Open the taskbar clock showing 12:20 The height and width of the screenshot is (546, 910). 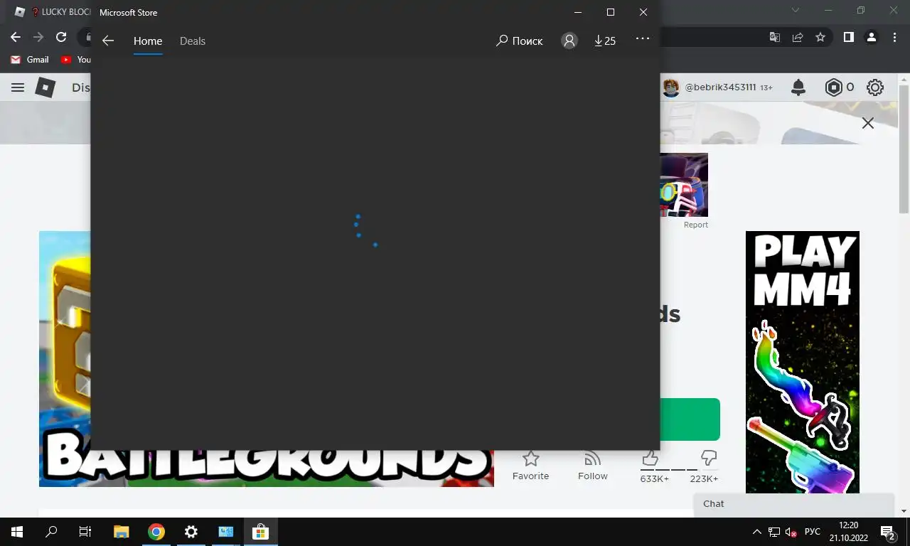pos(848,531)
